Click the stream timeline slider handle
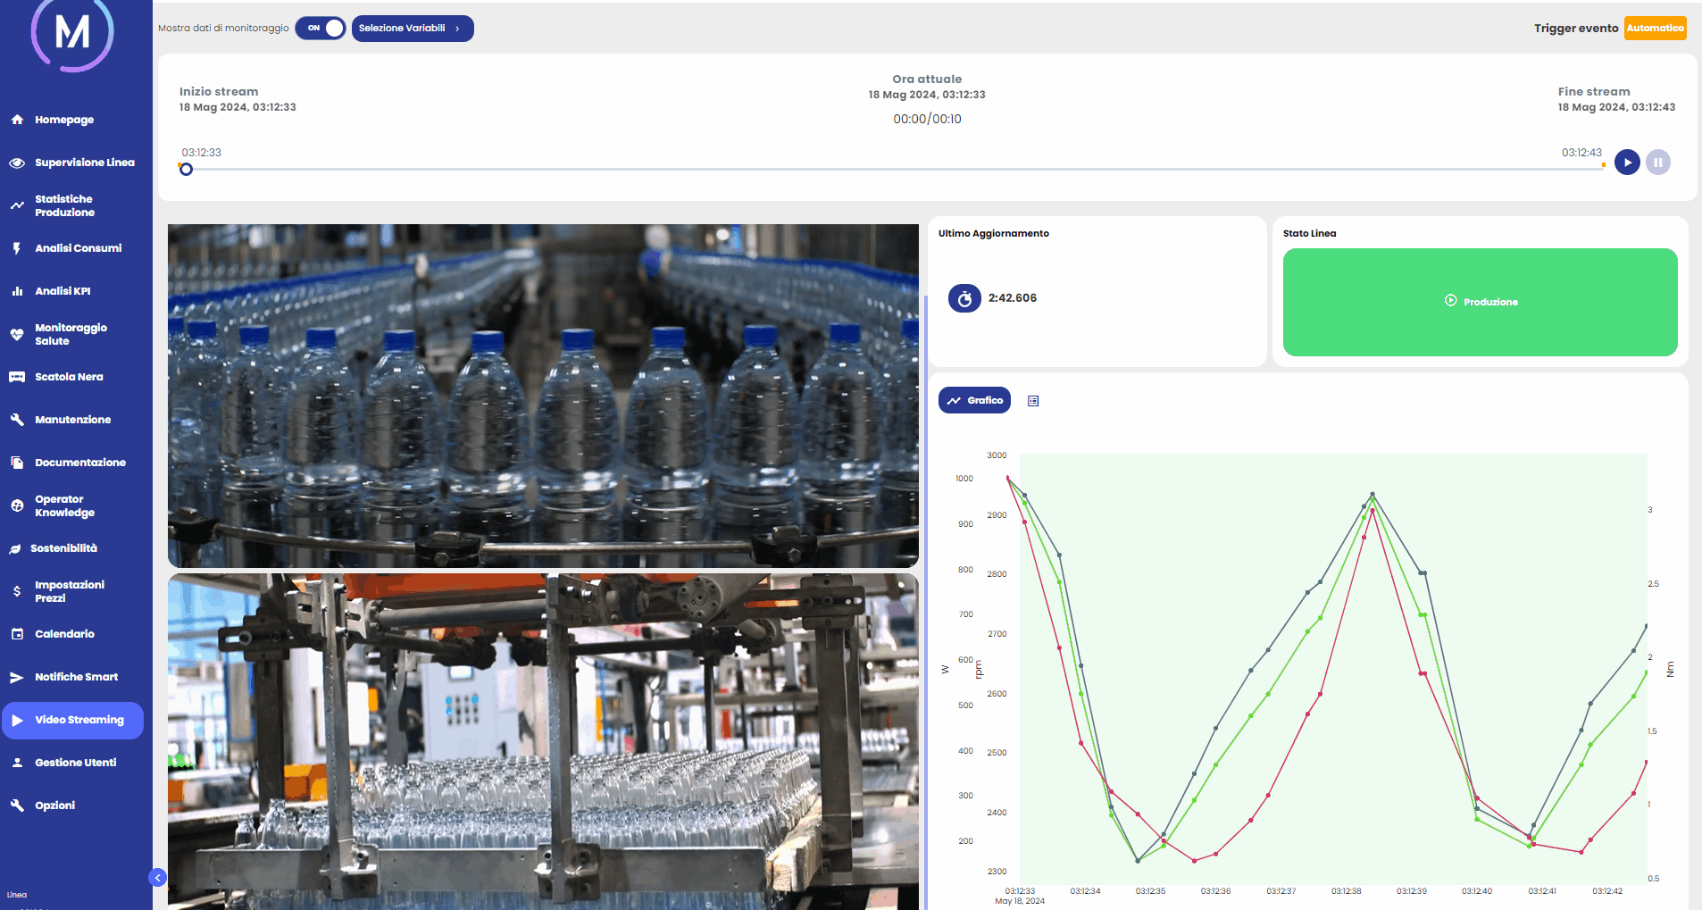The image size is (1702, 910). tap(186, 169)
